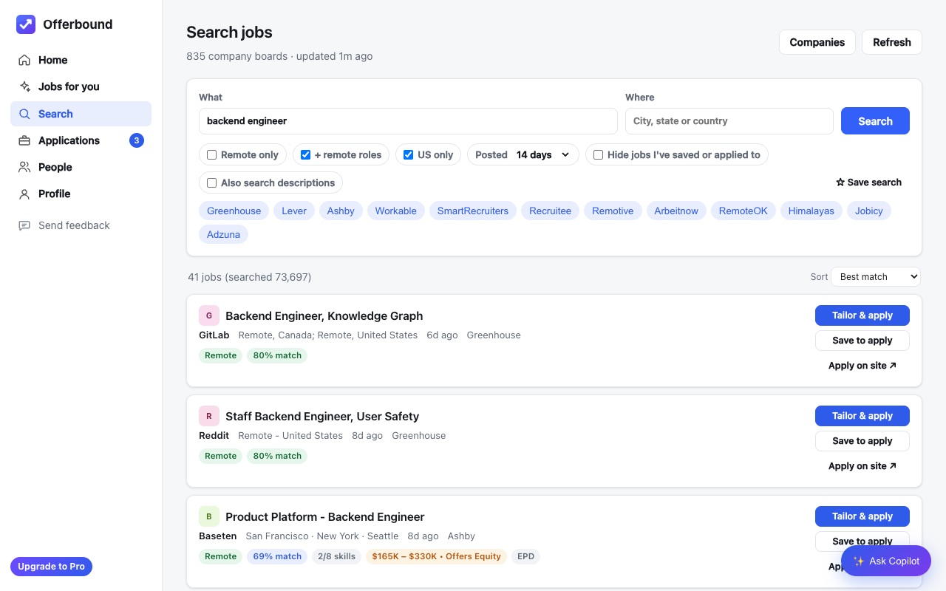The width and height of the screenshot is (946, 591).
Task: Toggle the Jobicy source chip
Action: tap(869, 211)
